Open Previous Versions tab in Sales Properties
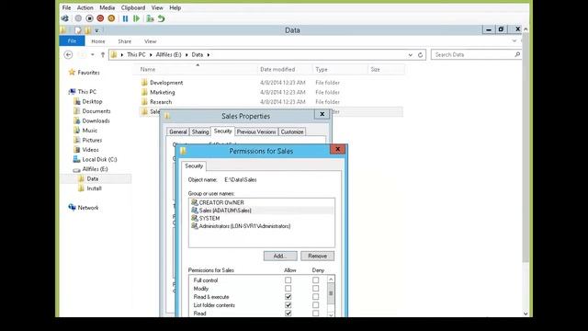 click(x=256, y=131)
